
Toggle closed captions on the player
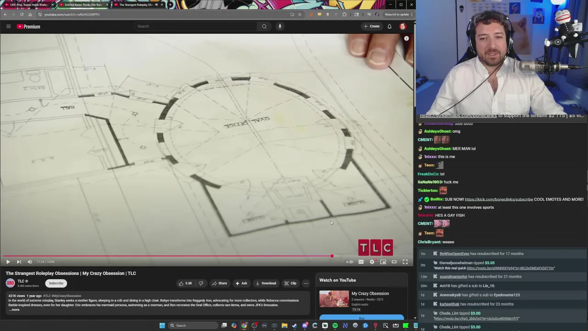[x=361, y=262]
